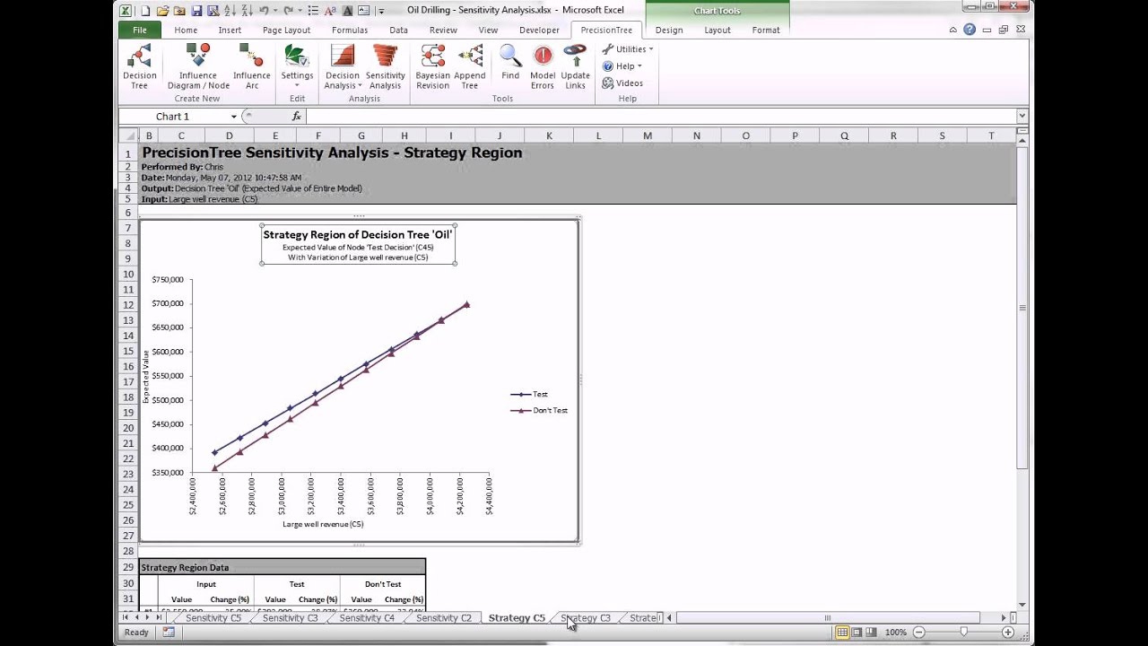Image resolution: width=1148 pixels, height=646 pixels.
Task: Switch to Page Layout view in status bar
Action: tap(857, 633)
